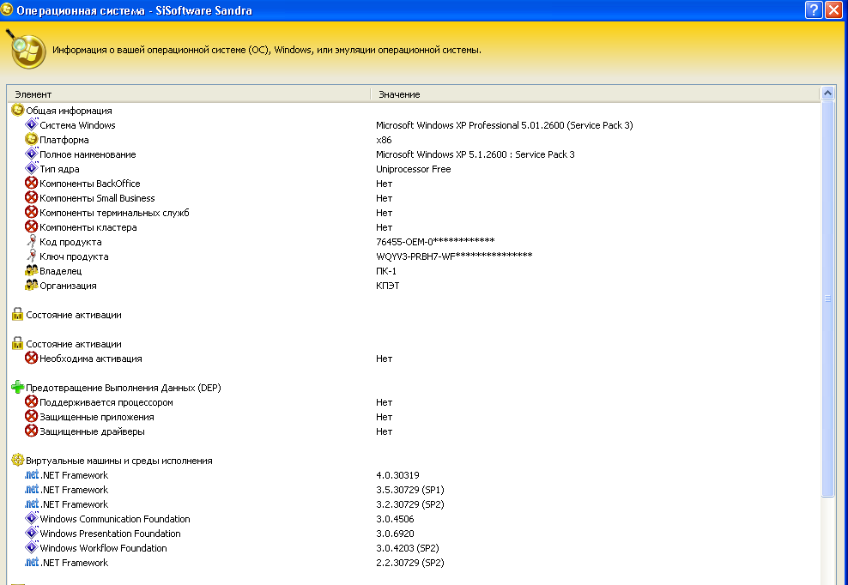Click the red X beside 'Компоненты кластера'
This screenshot has height=585, width=848.
point(32,226)
